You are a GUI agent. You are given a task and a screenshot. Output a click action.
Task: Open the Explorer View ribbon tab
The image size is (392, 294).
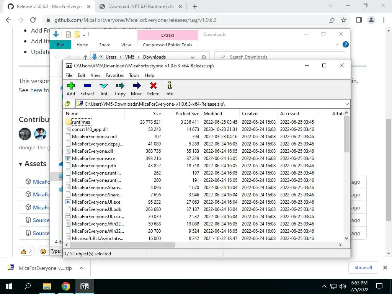click(x=126, y=45)
